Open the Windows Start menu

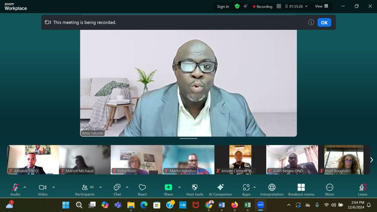point(66,205)
